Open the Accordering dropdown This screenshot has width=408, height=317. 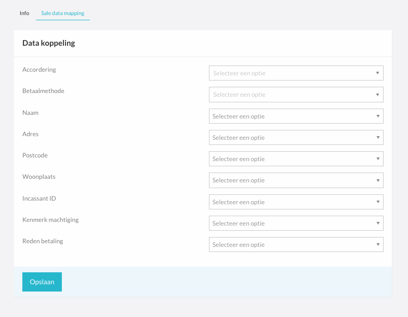296,73
